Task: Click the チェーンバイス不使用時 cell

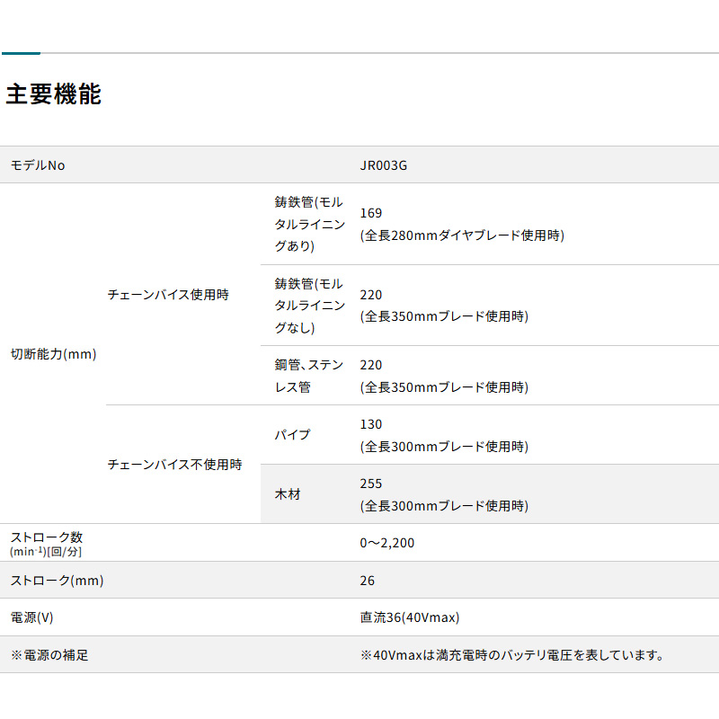Action: tap(174, 465)
